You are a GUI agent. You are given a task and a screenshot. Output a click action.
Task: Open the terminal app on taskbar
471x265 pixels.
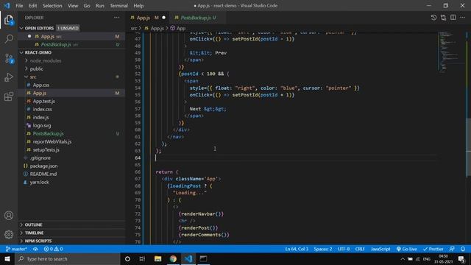[203, 258]
